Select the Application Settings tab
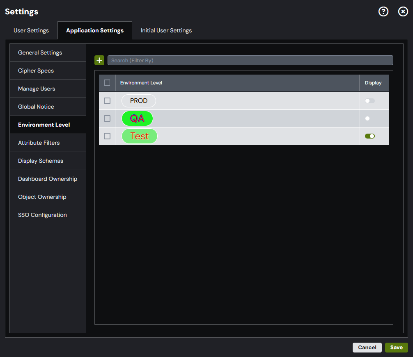 click(x=95, y=30)
